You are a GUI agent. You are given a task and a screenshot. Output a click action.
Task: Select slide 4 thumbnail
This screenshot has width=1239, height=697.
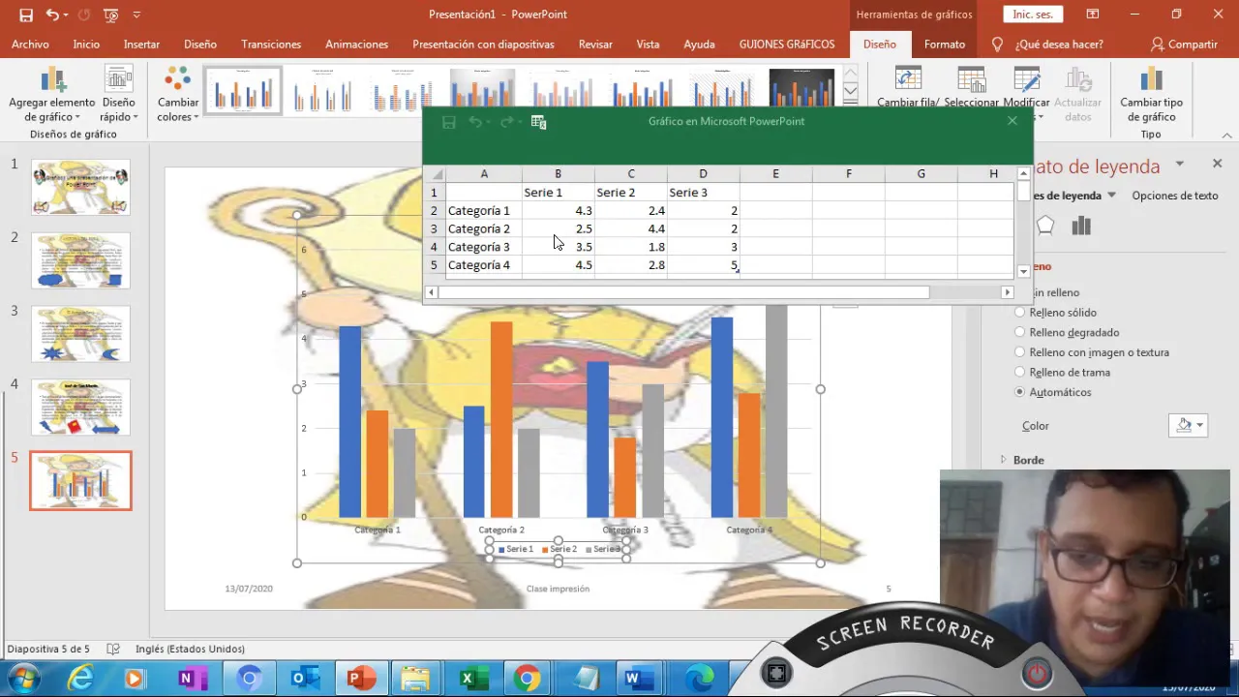[80, 408]
